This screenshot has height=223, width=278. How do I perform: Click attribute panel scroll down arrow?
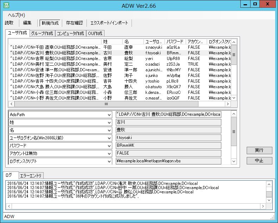234,161
